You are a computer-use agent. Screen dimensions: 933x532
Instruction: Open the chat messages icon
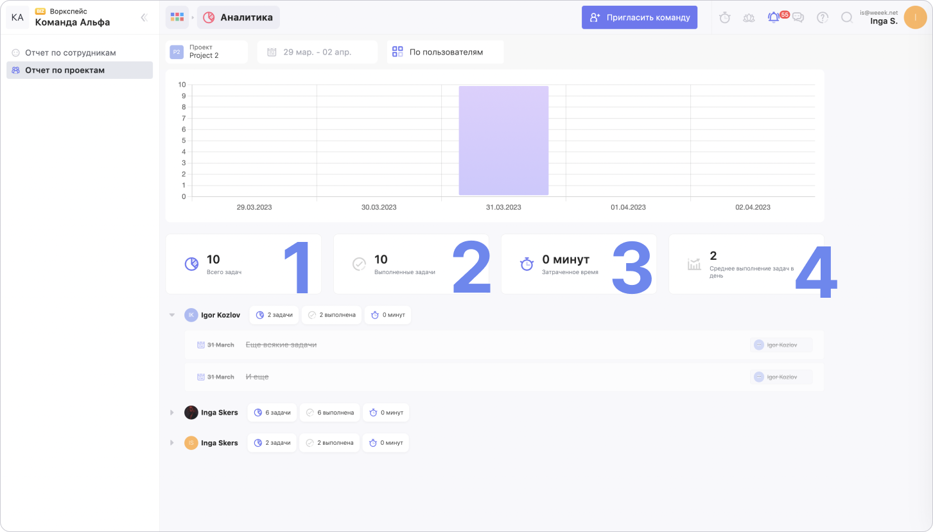coord(798,18)
